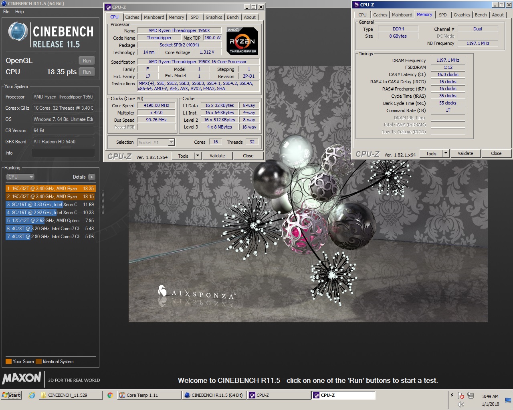Viewport: 513px width, 410px height.
Task: Expand Tools dropdown arrow in right CPU-Z window
Action: click(x=446, y=154)
